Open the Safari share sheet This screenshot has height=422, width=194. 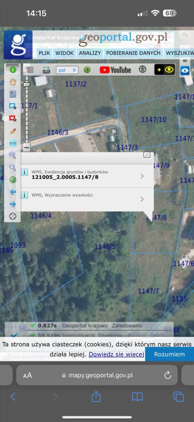point(96,396)
